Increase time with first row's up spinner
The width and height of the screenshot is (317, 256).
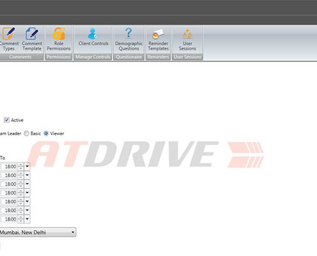coord(20,164)
